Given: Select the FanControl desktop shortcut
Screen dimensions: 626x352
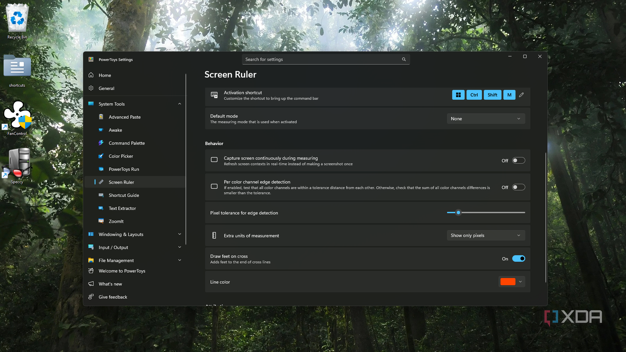Looking at the screenshot, I should click(x=17, y=118).
